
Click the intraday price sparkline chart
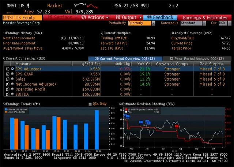tap(86, 5)
